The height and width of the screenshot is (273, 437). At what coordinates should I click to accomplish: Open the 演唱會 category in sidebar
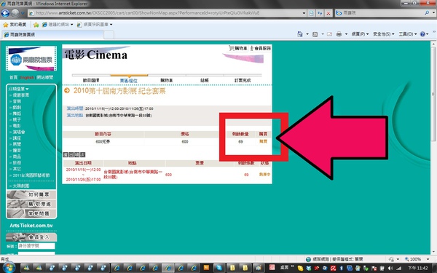pyautogui.click(x=19, y=132)
